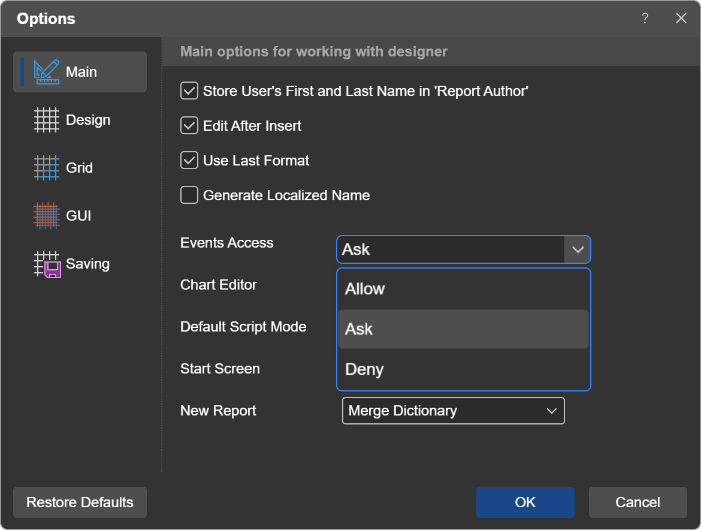Image resolution: width=701 pixels, height=530 pixels.
Task: Click the orange GUI grid icon
Action: point(47,216)
